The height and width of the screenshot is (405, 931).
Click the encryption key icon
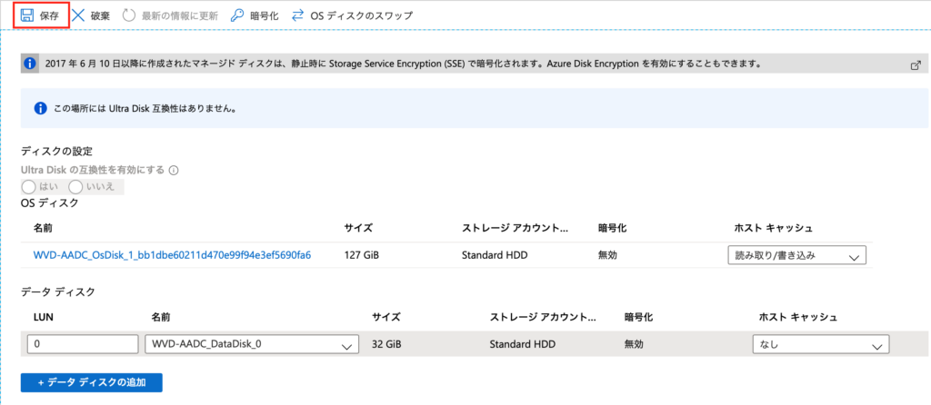[237, 15]
